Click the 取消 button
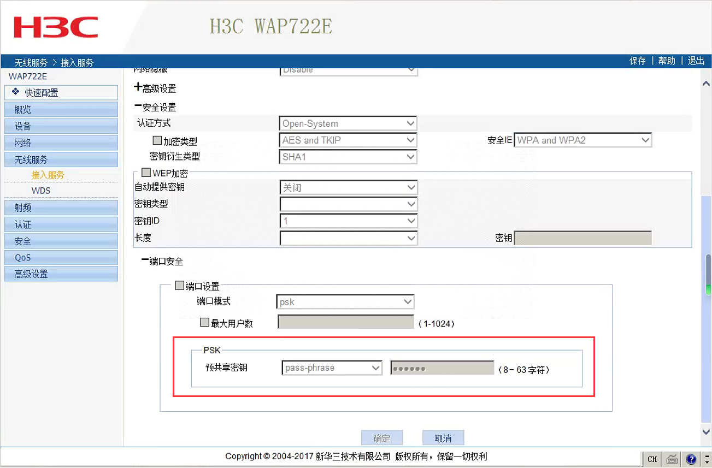The height and width of the screenshot is (468, 712). pos(443,438)
